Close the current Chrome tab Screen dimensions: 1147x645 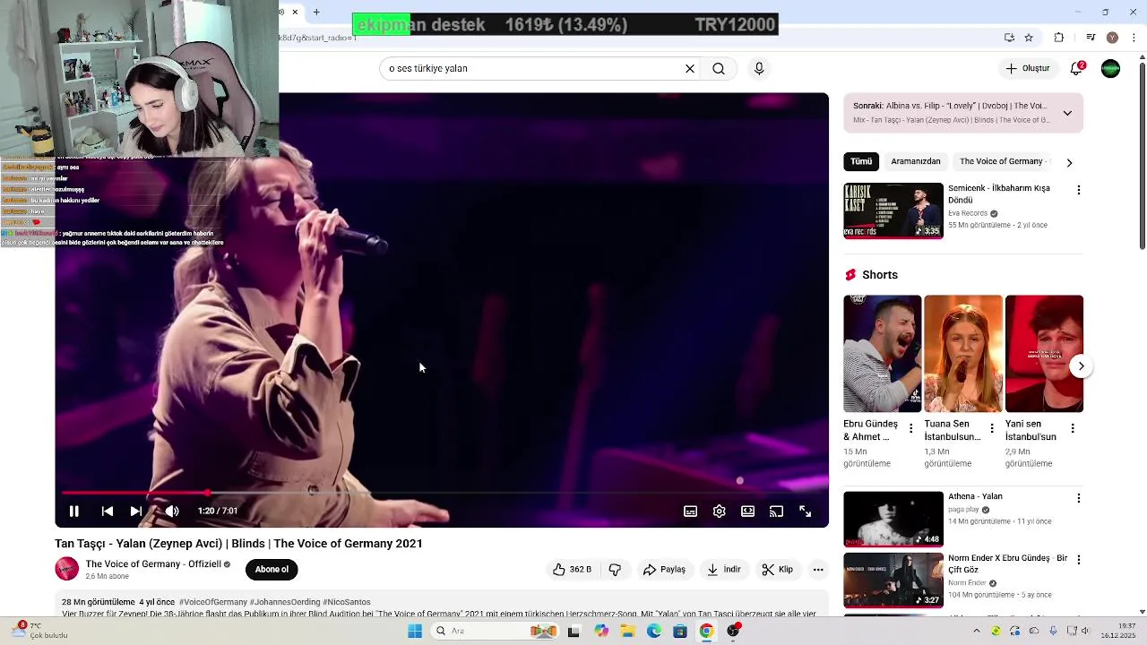294,12
